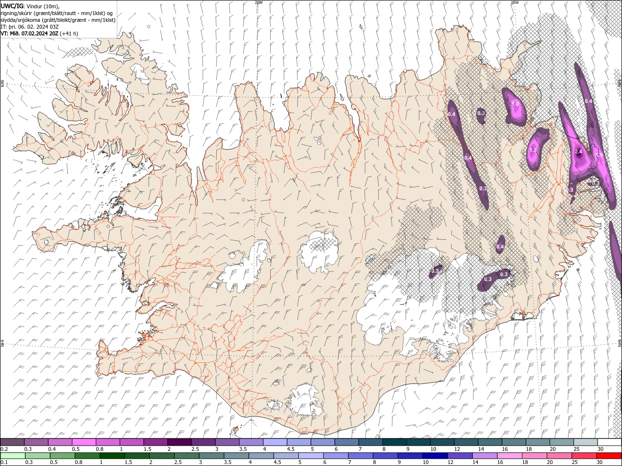Viewport: 622px width, 466px height.
Task: Click the UWC/IG title text
Action: [12, 5]
